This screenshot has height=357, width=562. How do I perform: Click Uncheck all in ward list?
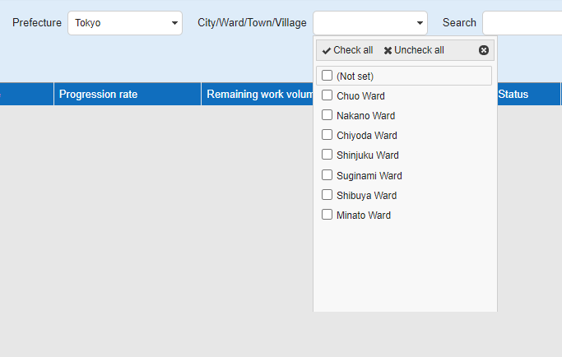click(414, 50)
